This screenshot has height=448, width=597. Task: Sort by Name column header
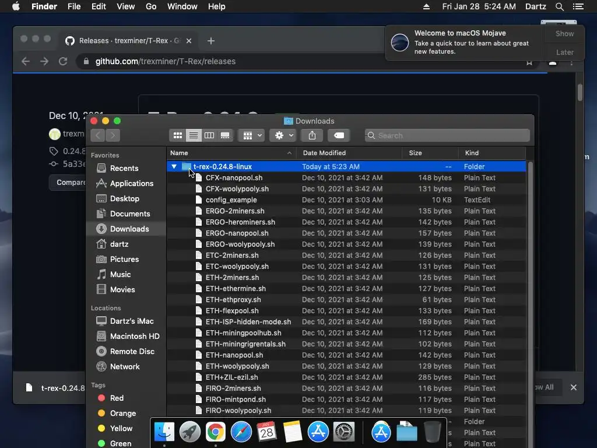pos(231,153)
